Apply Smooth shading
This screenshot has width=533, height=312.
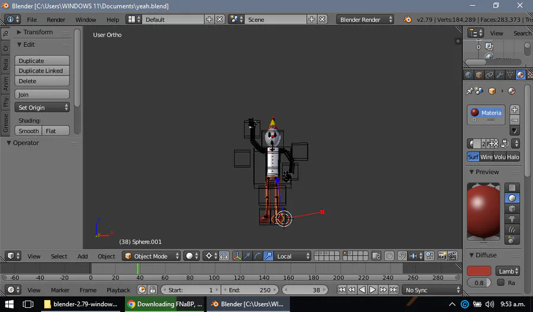click(x=28, y=131)
